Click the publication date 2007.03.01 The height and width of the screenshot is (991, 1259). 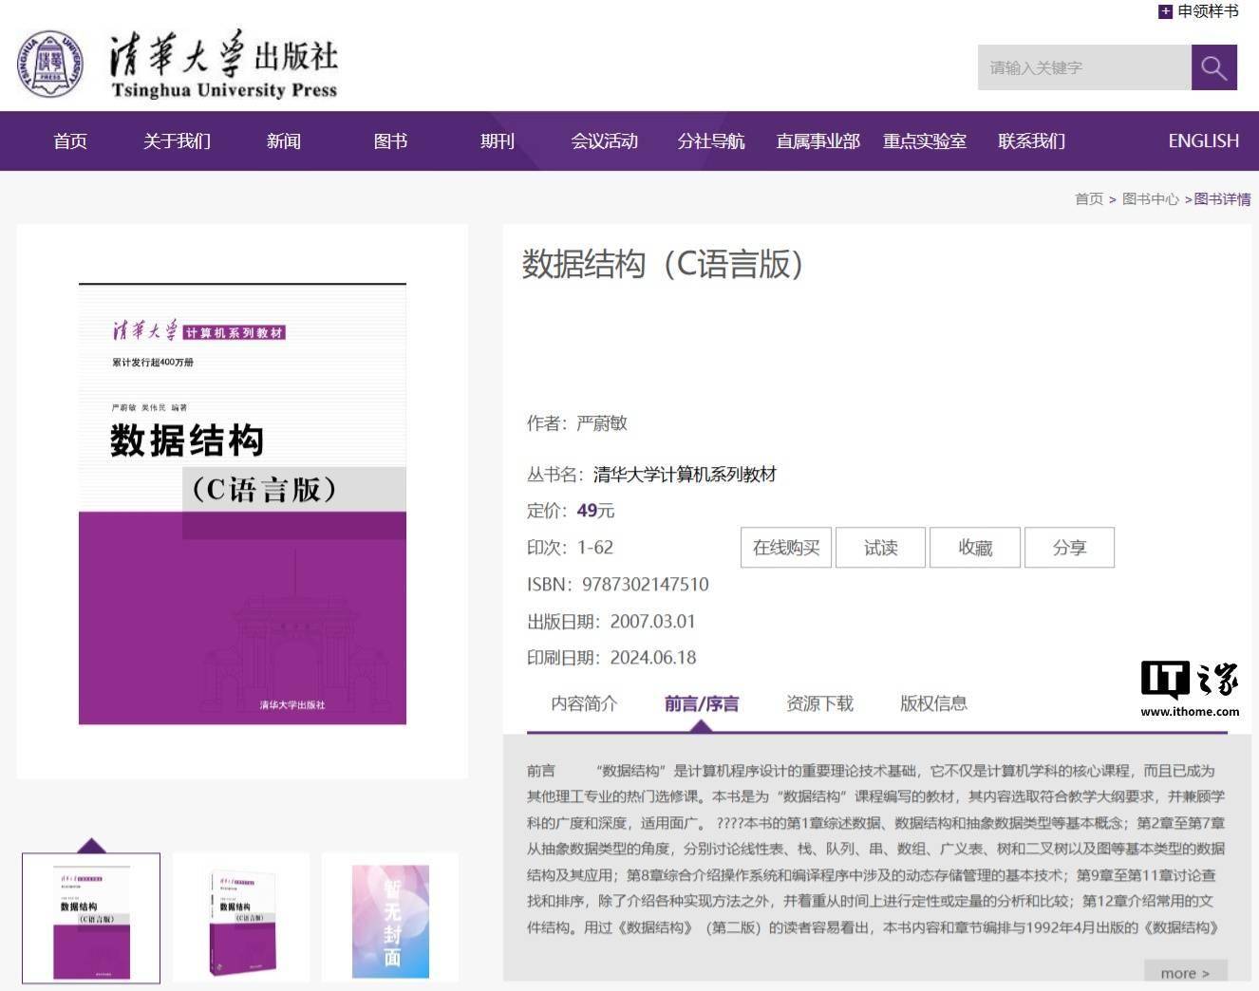653,622
